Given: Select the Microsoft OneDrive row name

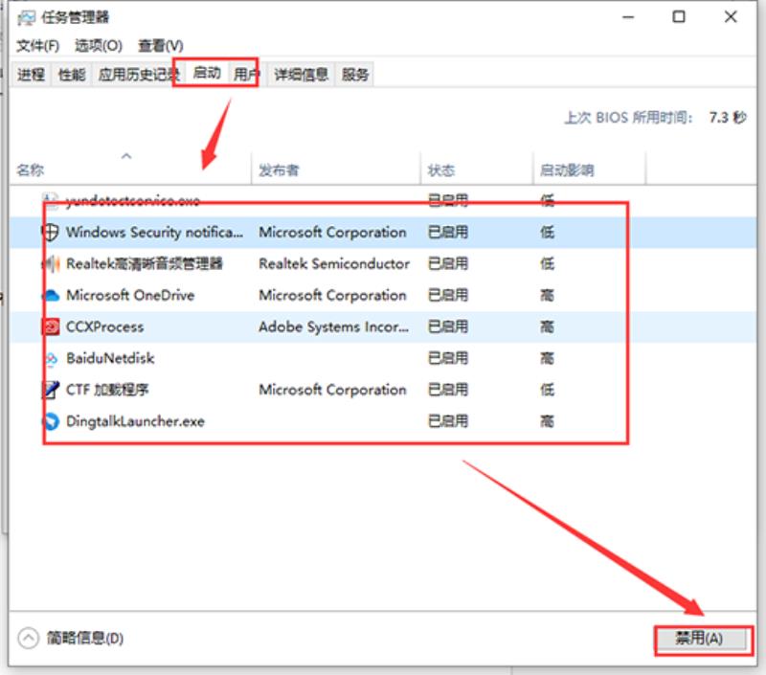Looking at the screenshot, I should pyautogui.click(x=130, y=296).
